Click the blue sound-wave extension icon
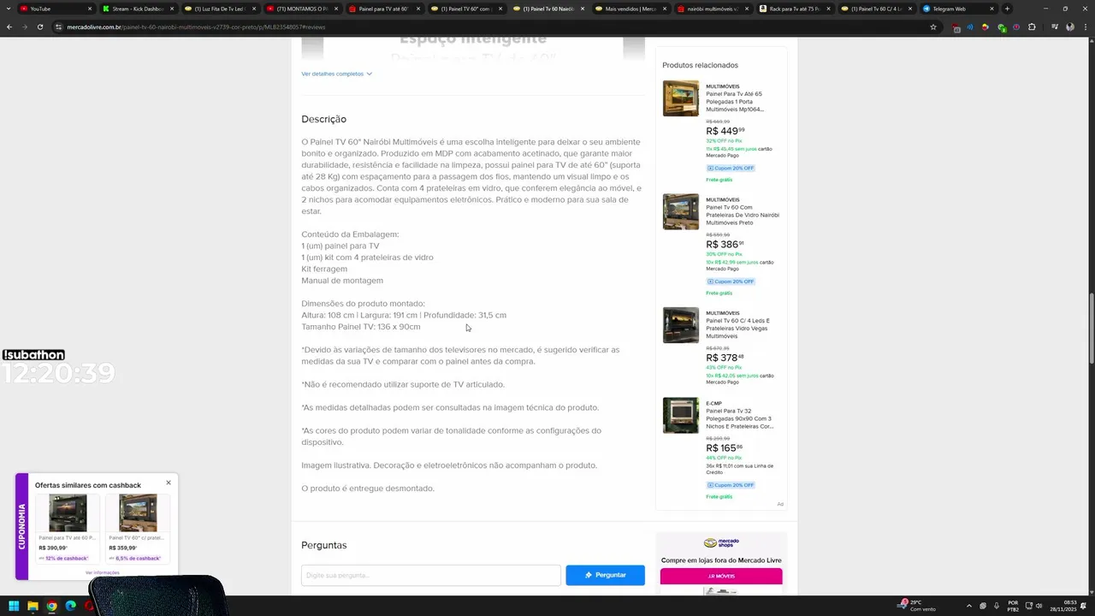Screen dimensions: 1095x616 click(x=970, y=27)
